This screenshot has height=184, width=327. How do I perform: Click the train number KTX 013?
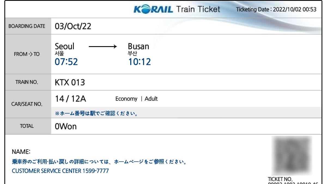pyautogui.click(x=70, y=82)
